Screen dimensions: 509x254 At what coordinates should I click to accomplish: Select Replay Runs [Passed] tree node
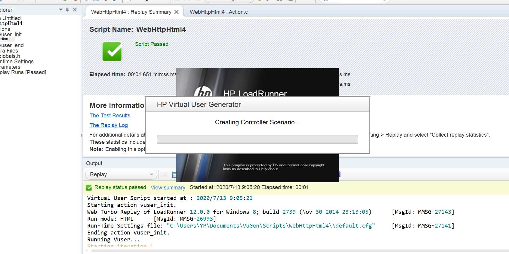tap(23, 72)
